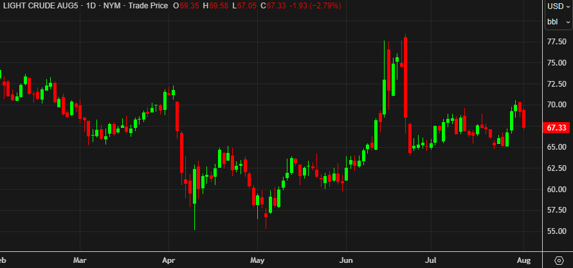Screen dimensions: 573x268
Task: Click the Mar label on time axis
Action: tap(80, 260)
